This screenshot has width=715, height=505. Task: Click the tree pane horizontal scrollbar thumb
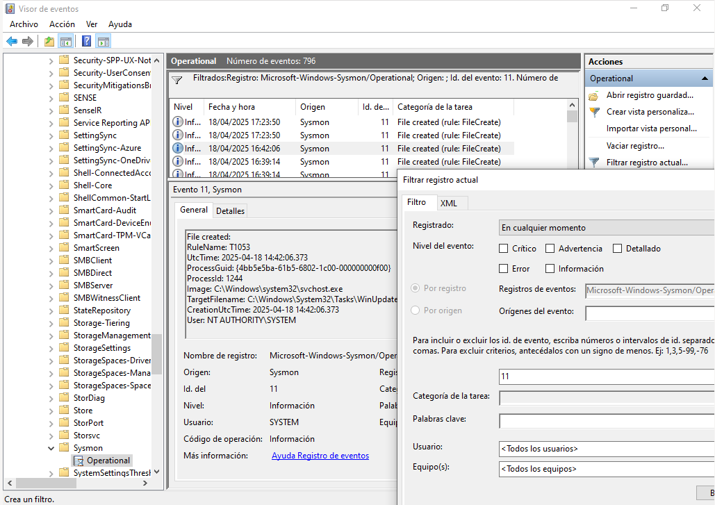click(x=45, y=483)
